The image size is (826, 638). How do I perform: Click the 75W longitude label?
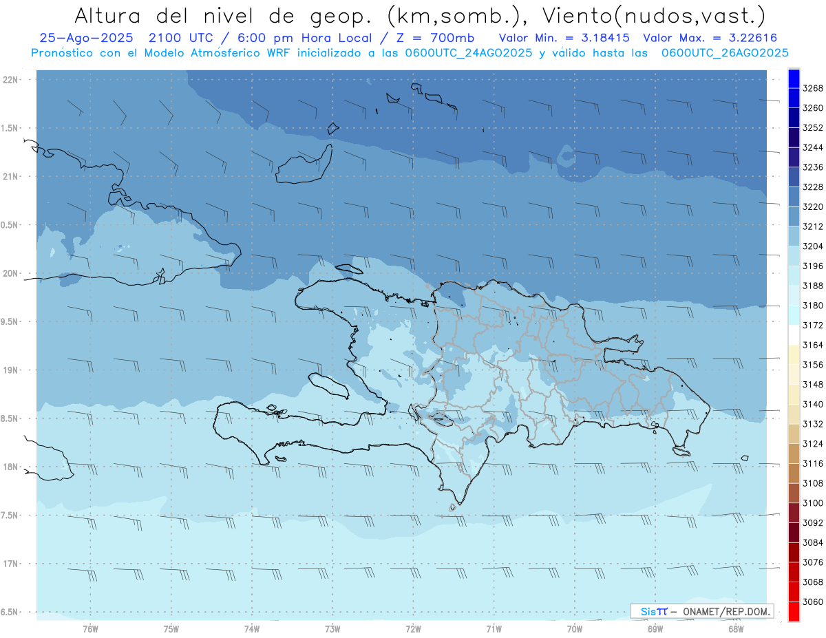[x=171, y=629]
